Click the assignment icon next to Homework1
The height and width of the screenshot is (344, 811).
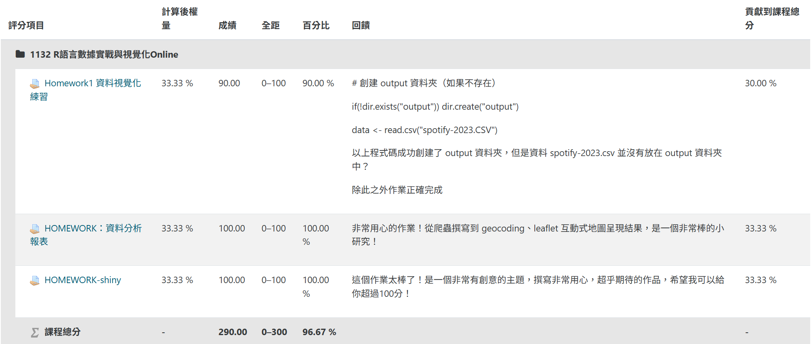(35, 83)
